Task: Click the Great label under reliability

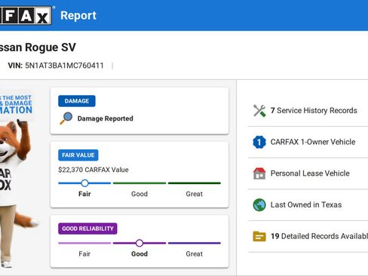Action: 195,254
